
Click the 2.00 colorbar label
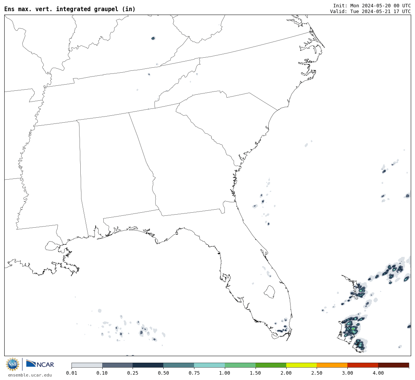pos(286,373)
